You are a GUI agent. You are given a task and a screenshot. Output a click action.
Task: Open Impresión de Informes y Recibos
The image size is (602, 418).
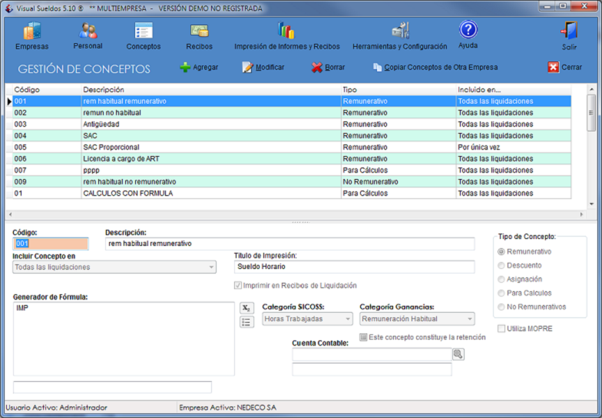coord(286,32)
